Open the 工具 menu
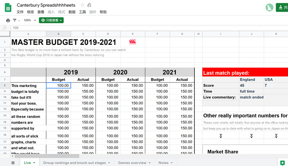 (x=82, y=12)
